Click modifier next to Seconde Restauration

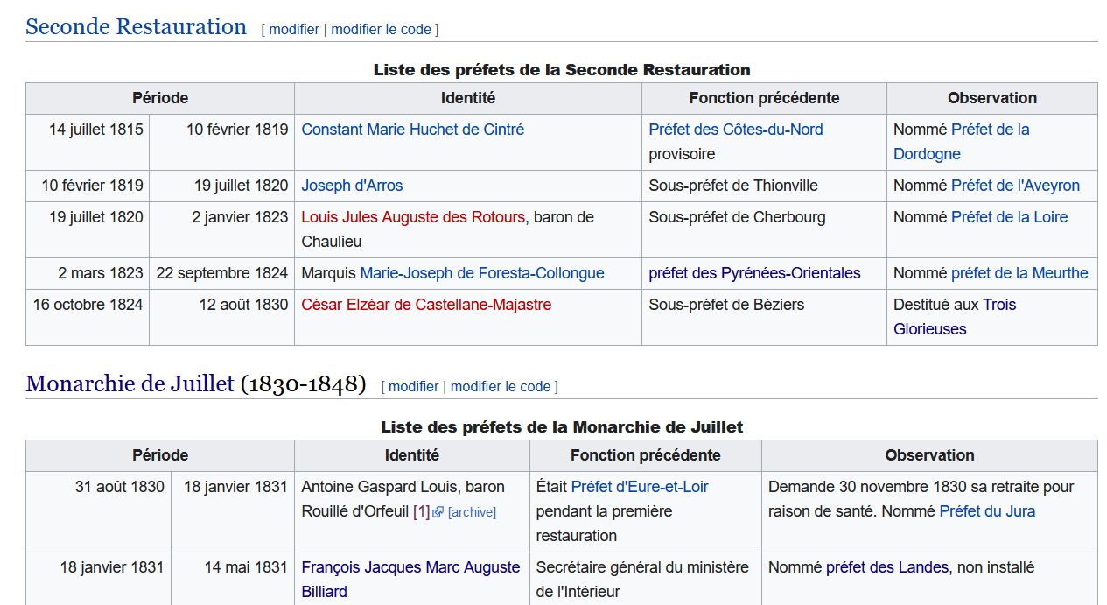(294, 29)
